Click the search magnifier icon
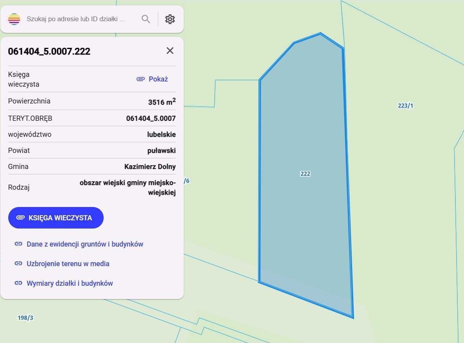 146,18
